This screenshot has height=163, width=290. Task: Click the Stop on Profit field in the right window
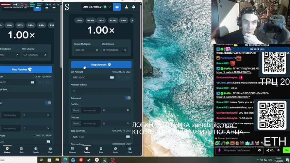point(101,137)
